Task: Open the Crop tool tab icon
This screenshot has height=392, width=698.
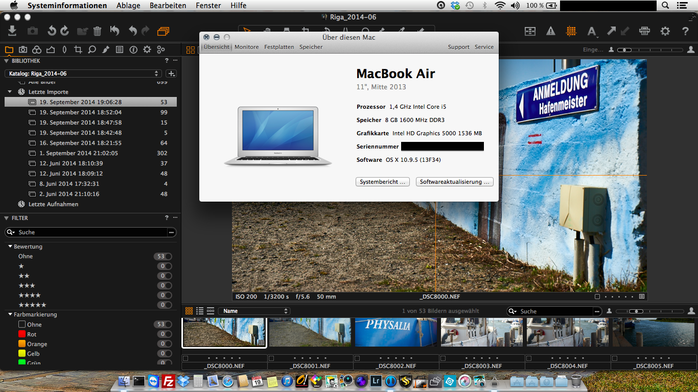Action: coord(78,50)
